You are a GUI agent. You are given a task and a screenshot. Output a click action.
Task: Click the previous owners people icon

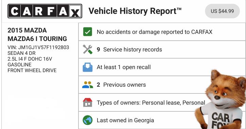[x=88, y=85]
